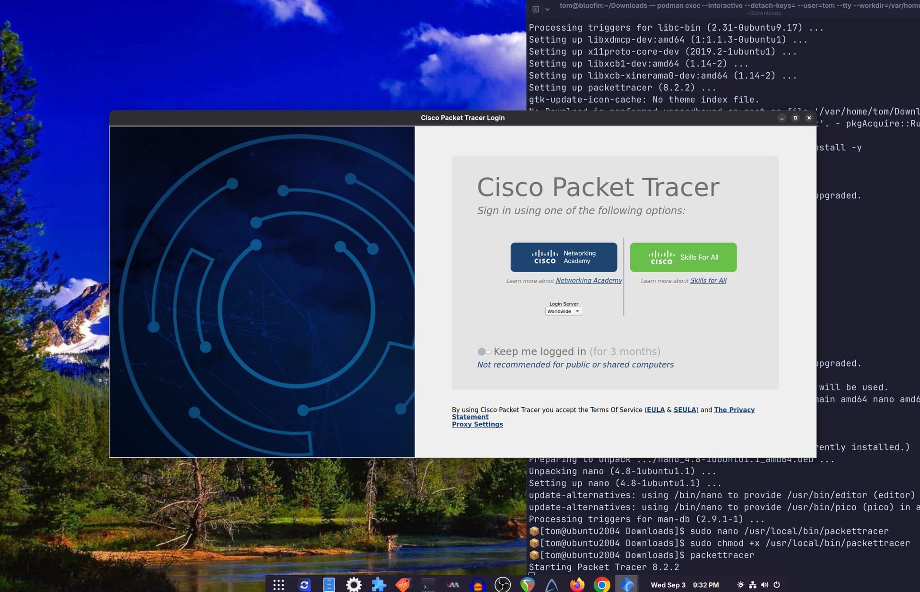
Task: Toggle Keep me logged in switch
Action: pos(484,352)
